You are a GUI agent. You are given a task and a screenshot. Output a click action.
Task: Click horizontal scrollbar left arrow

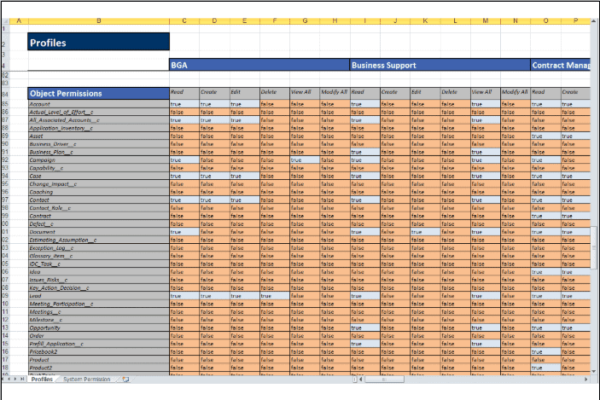pos(360,380)
